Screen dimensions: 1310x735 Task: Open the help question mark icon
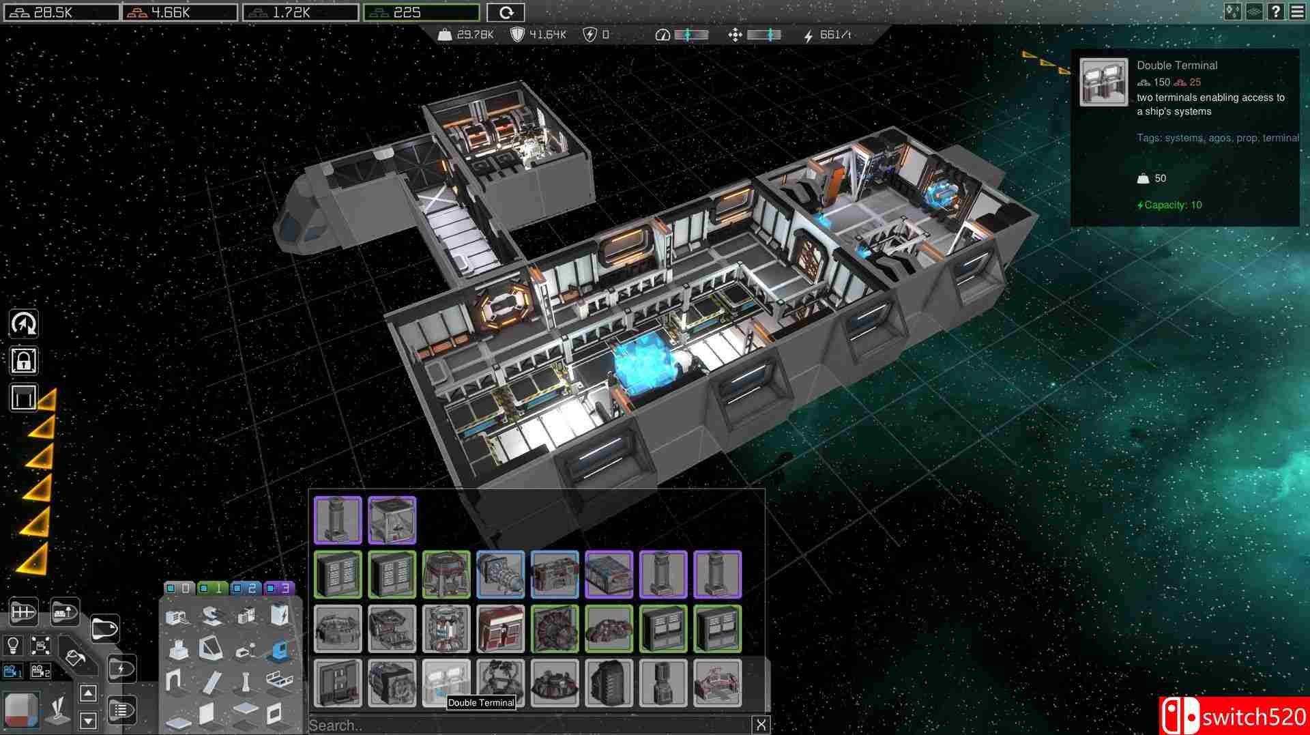click(x=1276, y=12)
